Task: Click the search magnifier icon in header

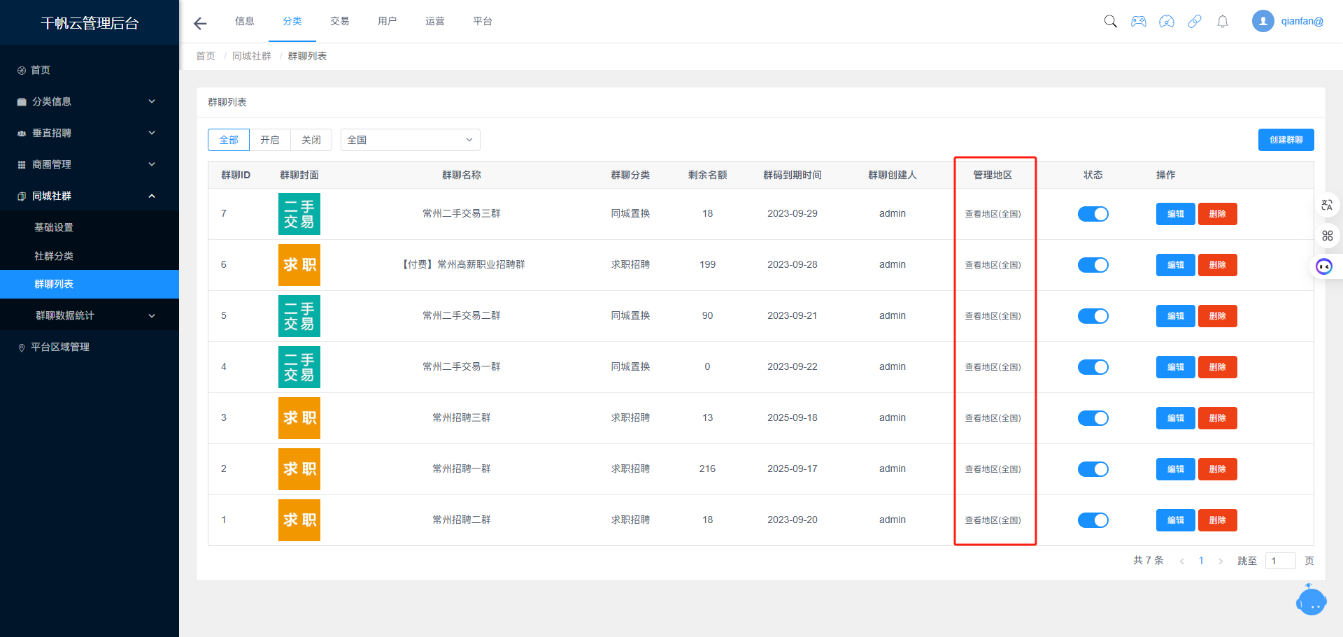Action: [x=1110, y=21]
